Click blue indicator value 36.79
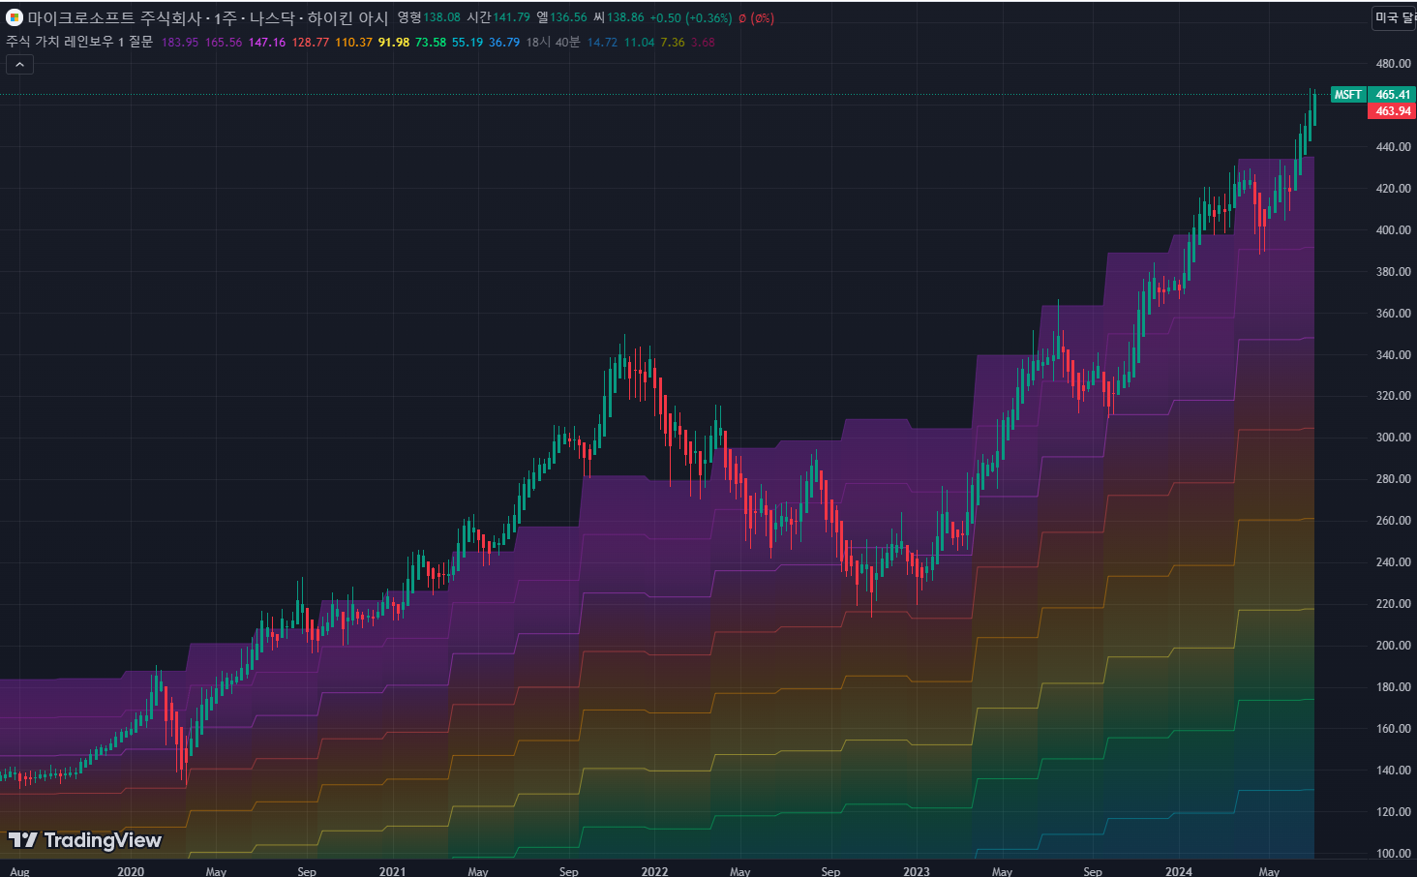Image resolution: width=1417 pixels, height=877 pixels. pos(504,42)
